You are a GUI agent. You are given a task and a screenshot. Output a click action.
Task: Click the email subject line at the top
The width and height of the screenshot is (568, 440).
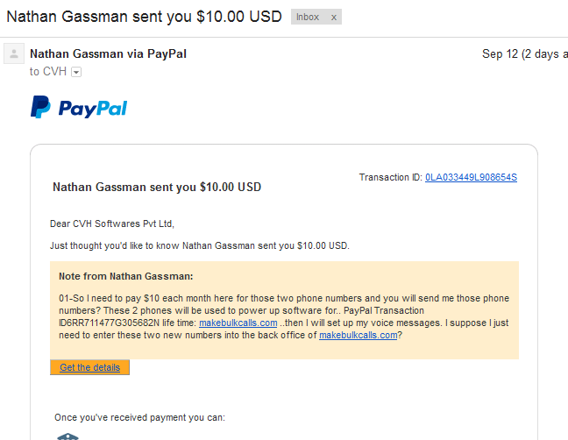(x=144, y=17)
